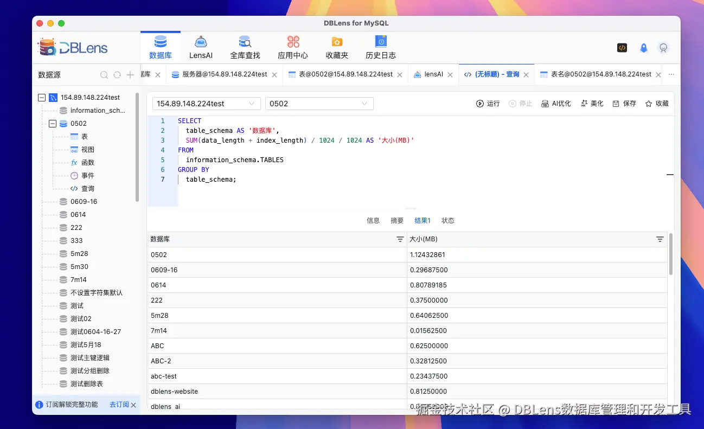The width and height of the screenshot is (704, 429).
Task: Click result cell abc-test
Action: point(278,376)
